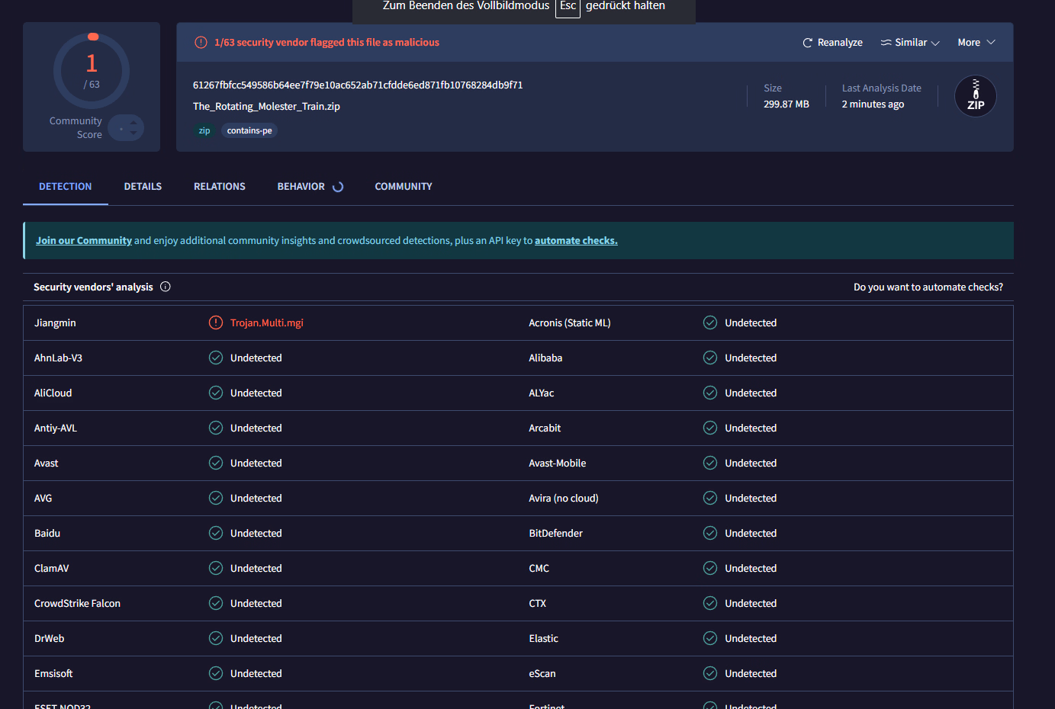Viewport: 1055px width, 709px height.
Task: Click the check icon for Avast-Mobile result
Action: click(710, 463)
